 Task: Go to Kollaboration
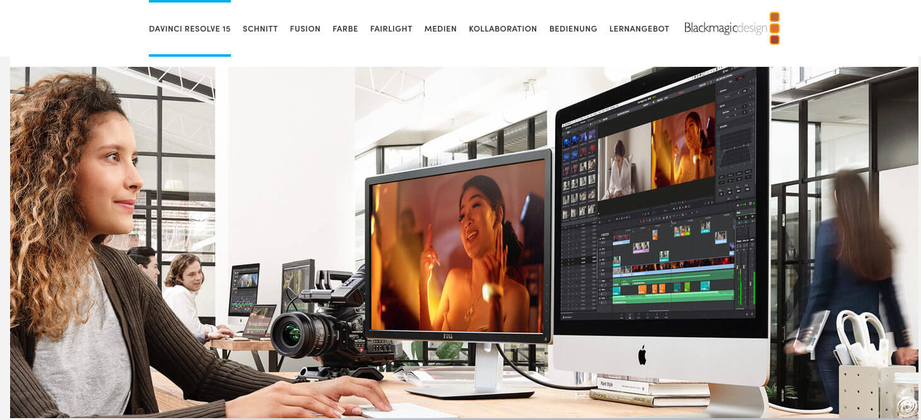[503, 29]
